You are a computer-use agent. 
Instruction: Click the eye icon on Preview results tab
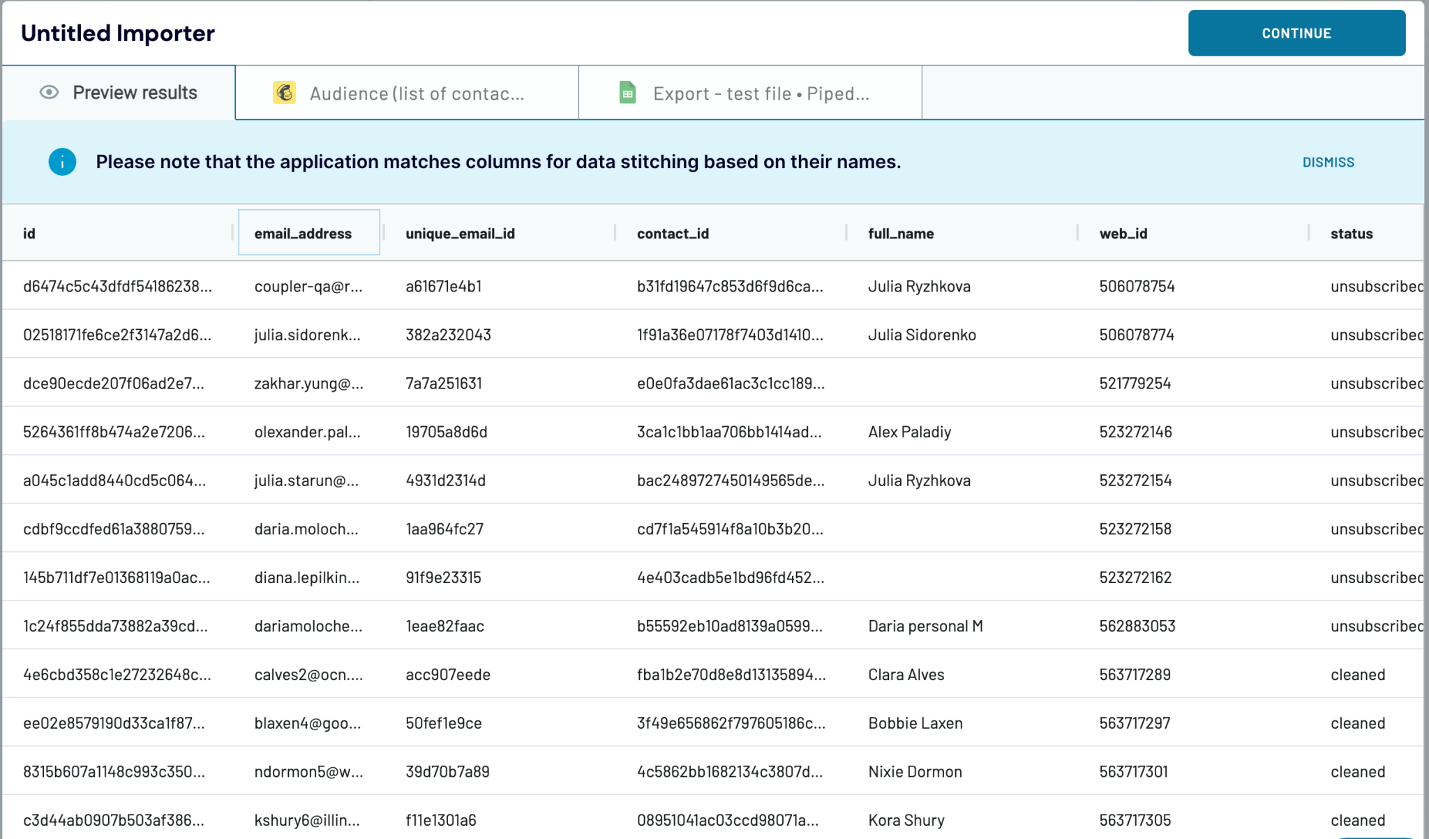(49, 92)
